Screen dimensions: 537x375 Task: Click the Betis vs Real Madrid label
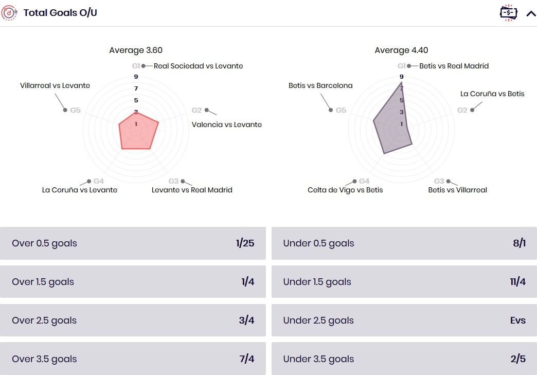(454, 66)
